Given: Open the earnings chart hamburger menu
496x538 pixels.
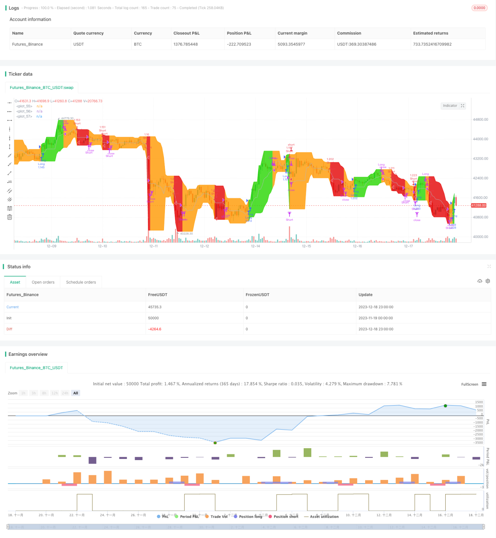Looking at the screenshot, I should pos(484,384).
